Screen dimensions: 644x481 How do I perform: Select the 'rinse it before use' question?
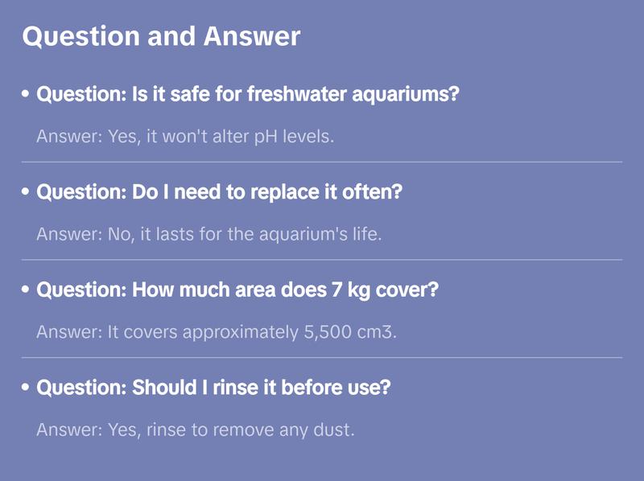point(214,388)
